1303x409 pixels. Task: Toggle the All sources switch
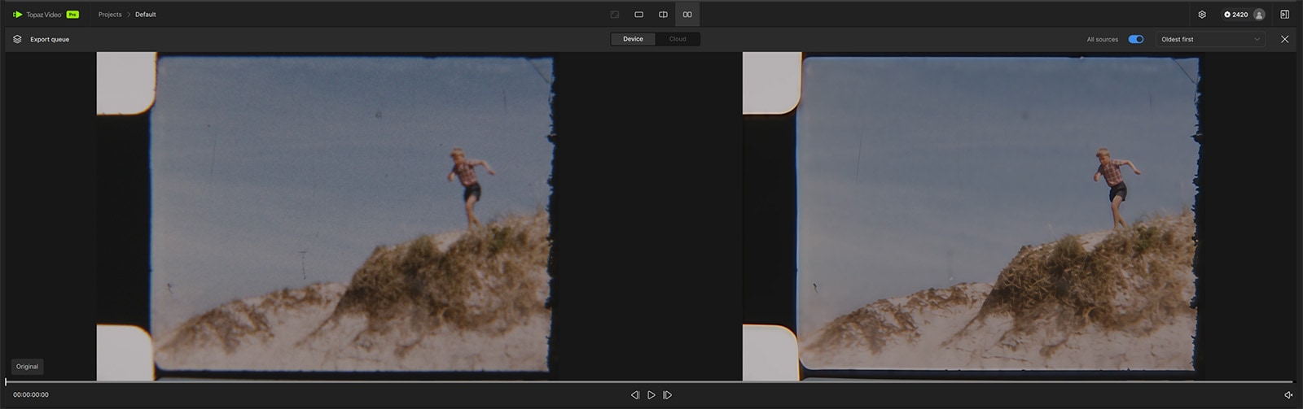(x=1136, y=39)
